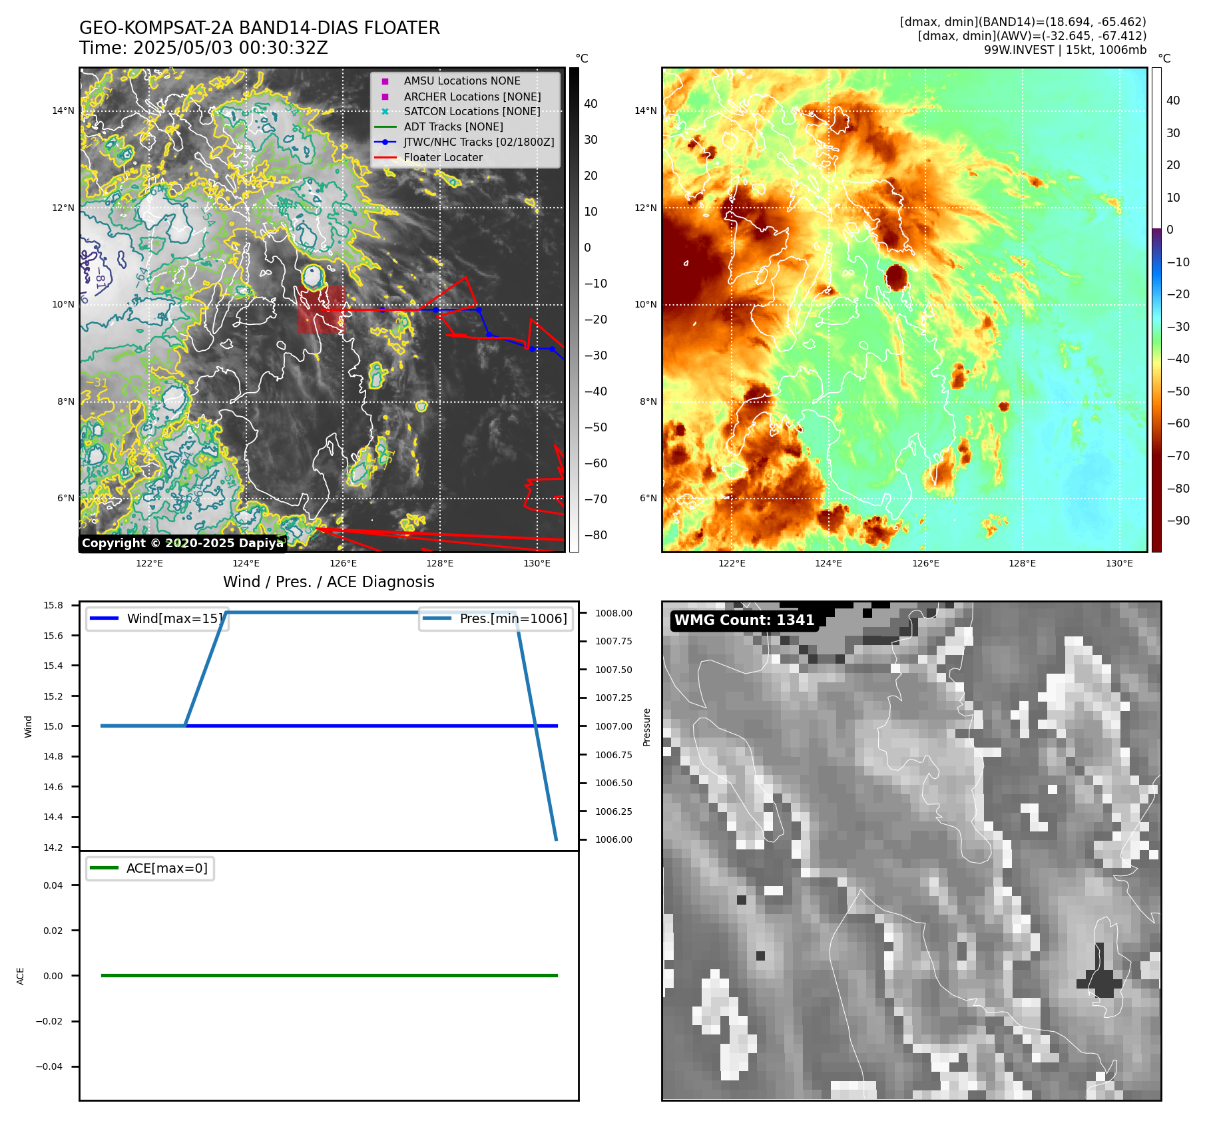Click 'AMSU Locations NONE' legend text
The image size is (1207, 1125).
click(462, 81)
